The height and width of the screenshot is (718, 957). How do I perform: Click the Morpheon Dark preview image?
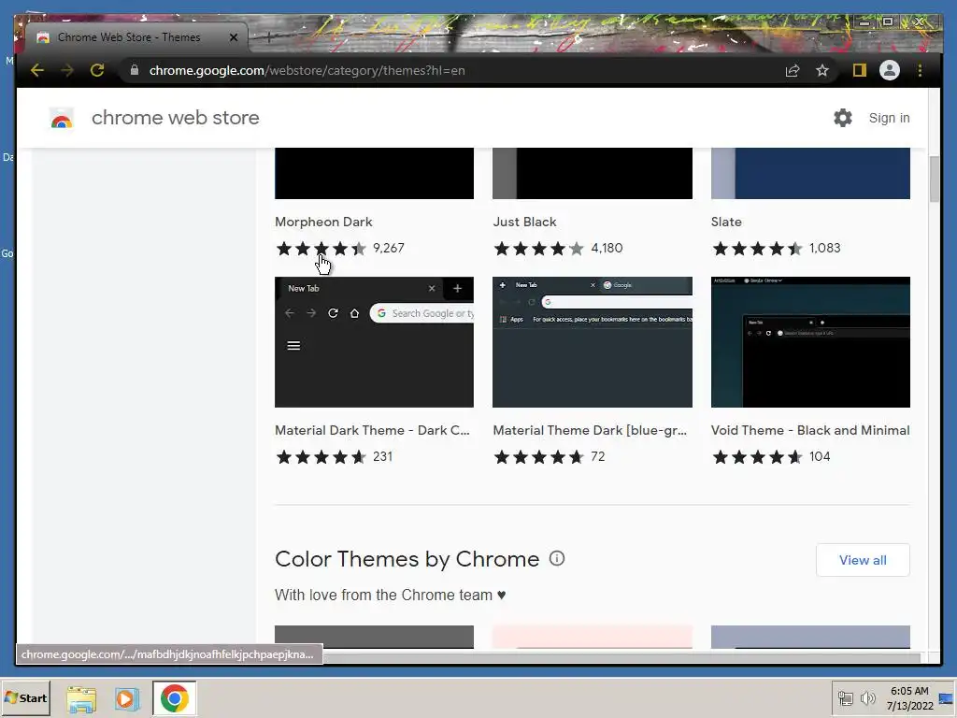click(x=374, y=173)
